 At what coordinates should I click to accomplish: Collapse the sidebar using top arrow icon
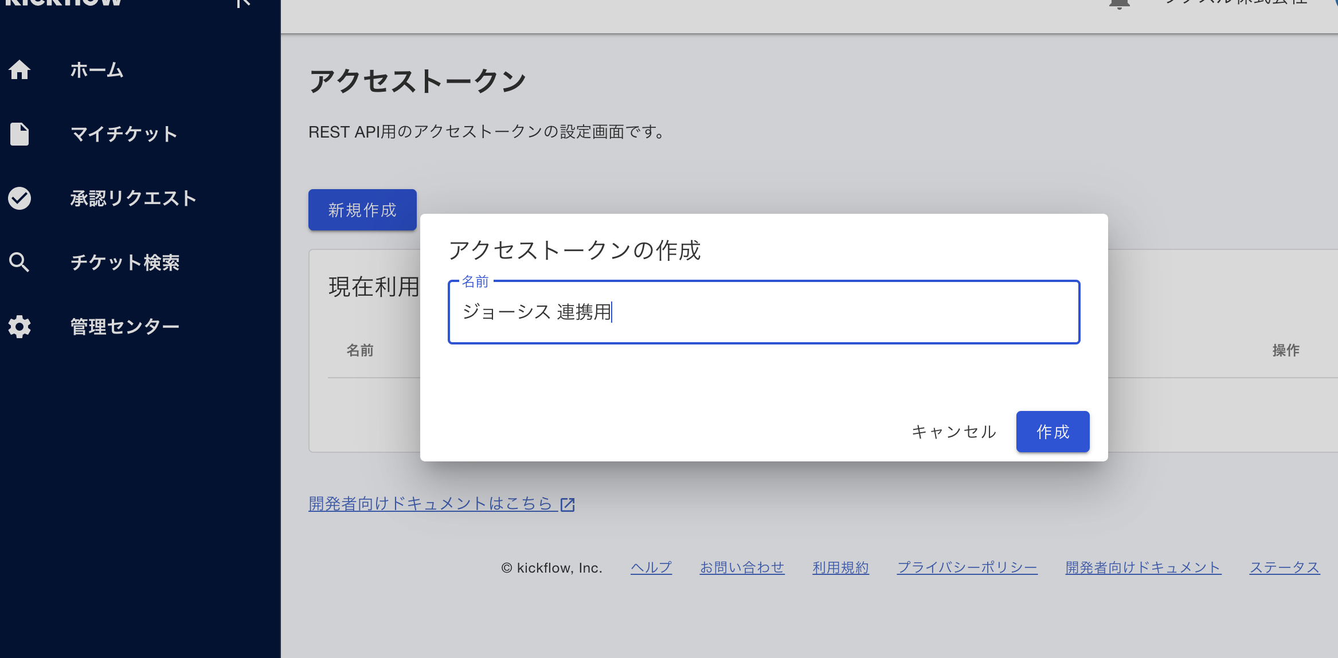(243, 3)
